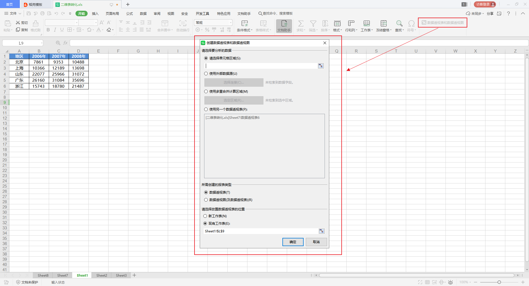529x286 pixels.
Task: Select use another PivotTable radio option
Action: click(206, 109)
